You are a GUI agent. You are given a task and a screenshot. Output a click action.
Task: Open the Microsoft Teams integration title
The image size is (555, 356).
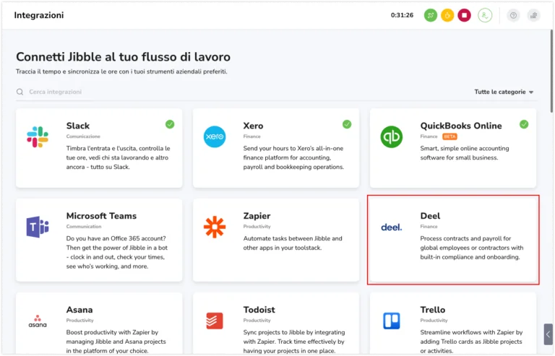(101, 216)
